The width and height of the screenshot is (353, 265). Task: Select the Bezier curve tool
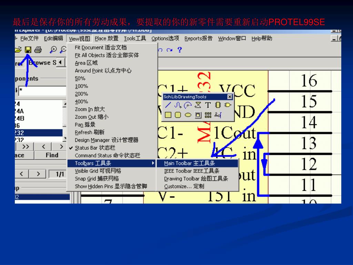coord(178,105)
